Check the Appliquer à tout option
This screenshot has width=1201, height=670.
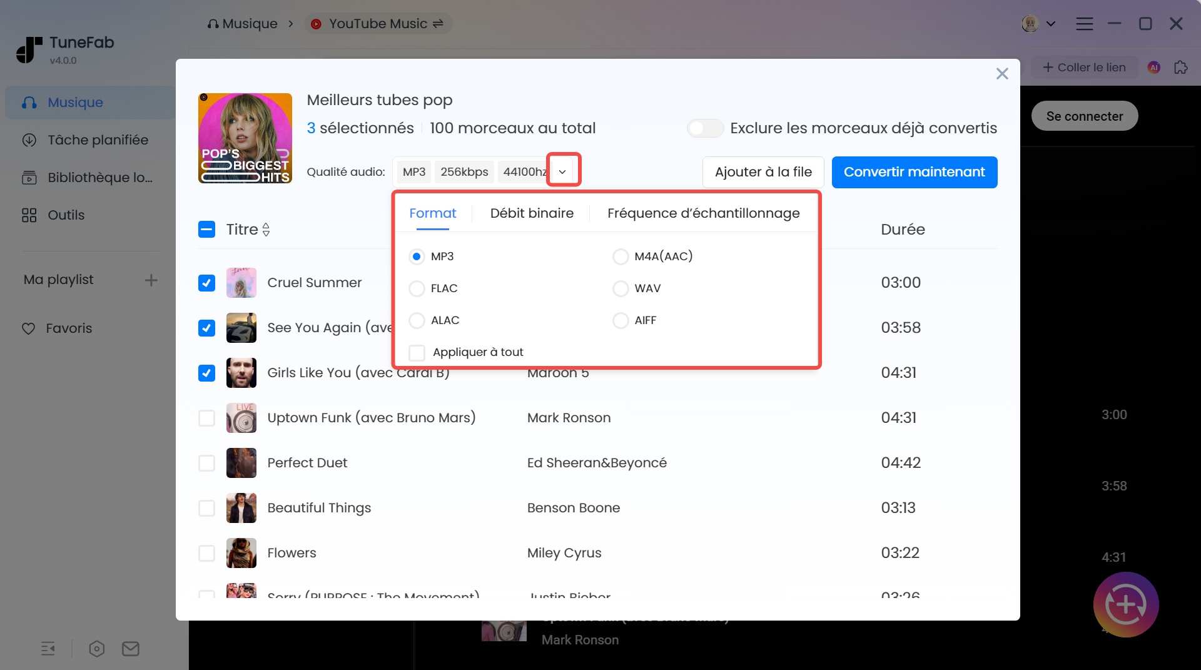[x=417, y=352]
